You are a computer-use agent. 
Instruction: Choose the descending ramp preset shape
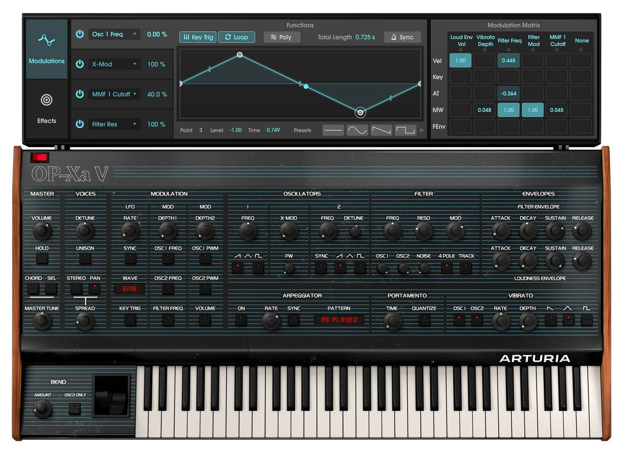point(381,130)
